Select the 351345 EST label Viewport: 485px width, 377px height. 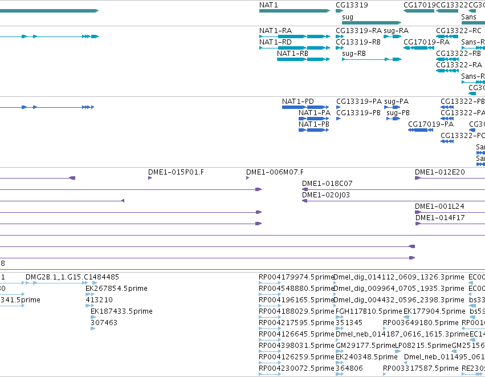pos(349,323)
